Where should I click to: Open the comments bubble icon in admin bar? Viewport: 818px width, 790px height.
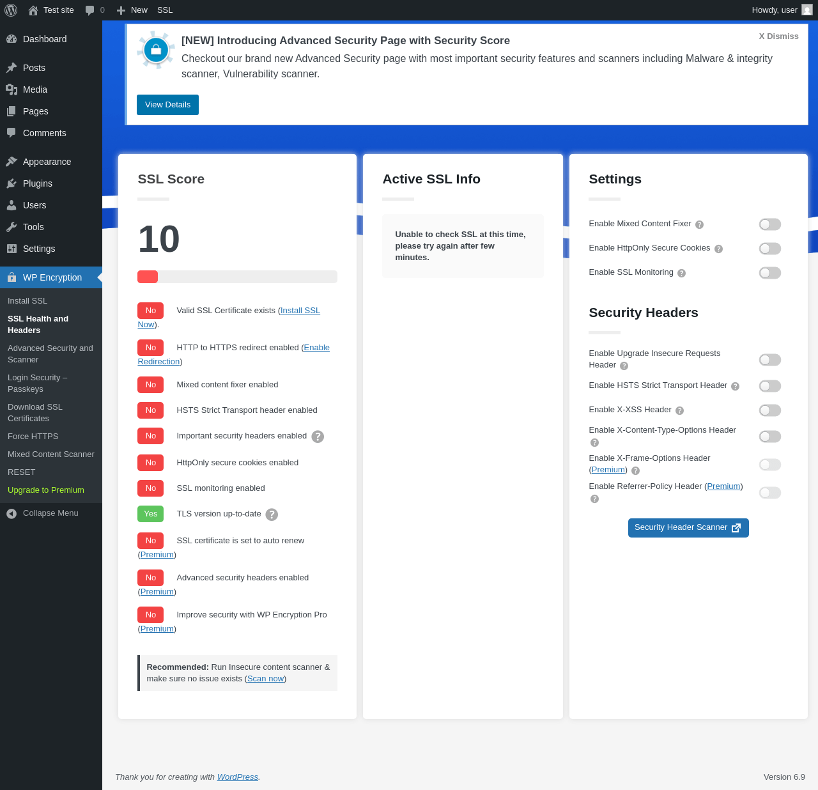[90, 10]
